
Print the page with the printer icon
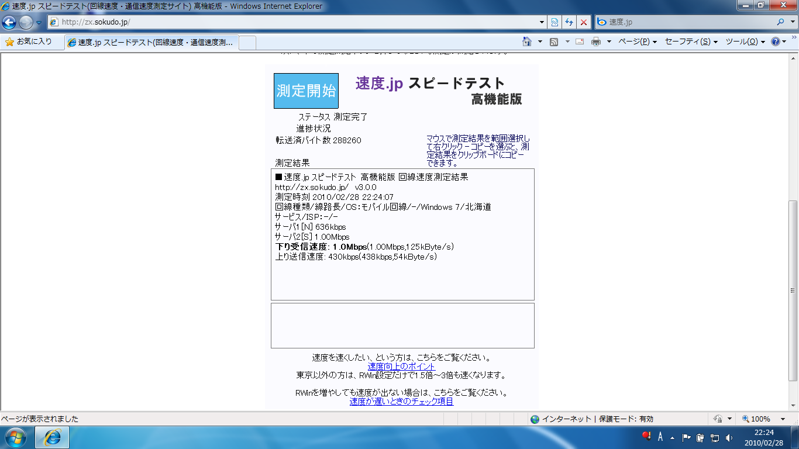click(x=596, y=42)
